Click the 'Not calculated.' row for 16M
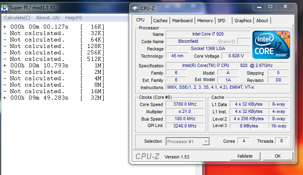The width and height of the screenshot is (303, 175). (x=54, y=92)
